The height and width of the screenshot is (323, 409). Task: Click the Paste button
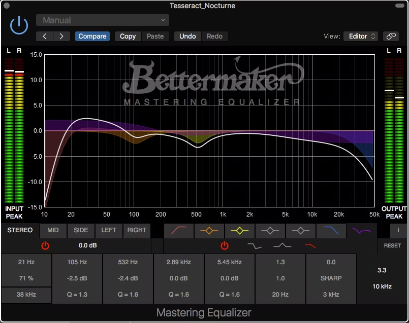click(155, 37)
